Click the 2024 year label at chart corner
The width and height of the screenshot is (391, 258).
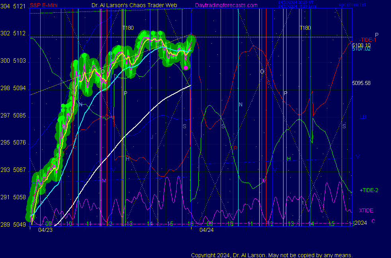click(x=361, y=223)
